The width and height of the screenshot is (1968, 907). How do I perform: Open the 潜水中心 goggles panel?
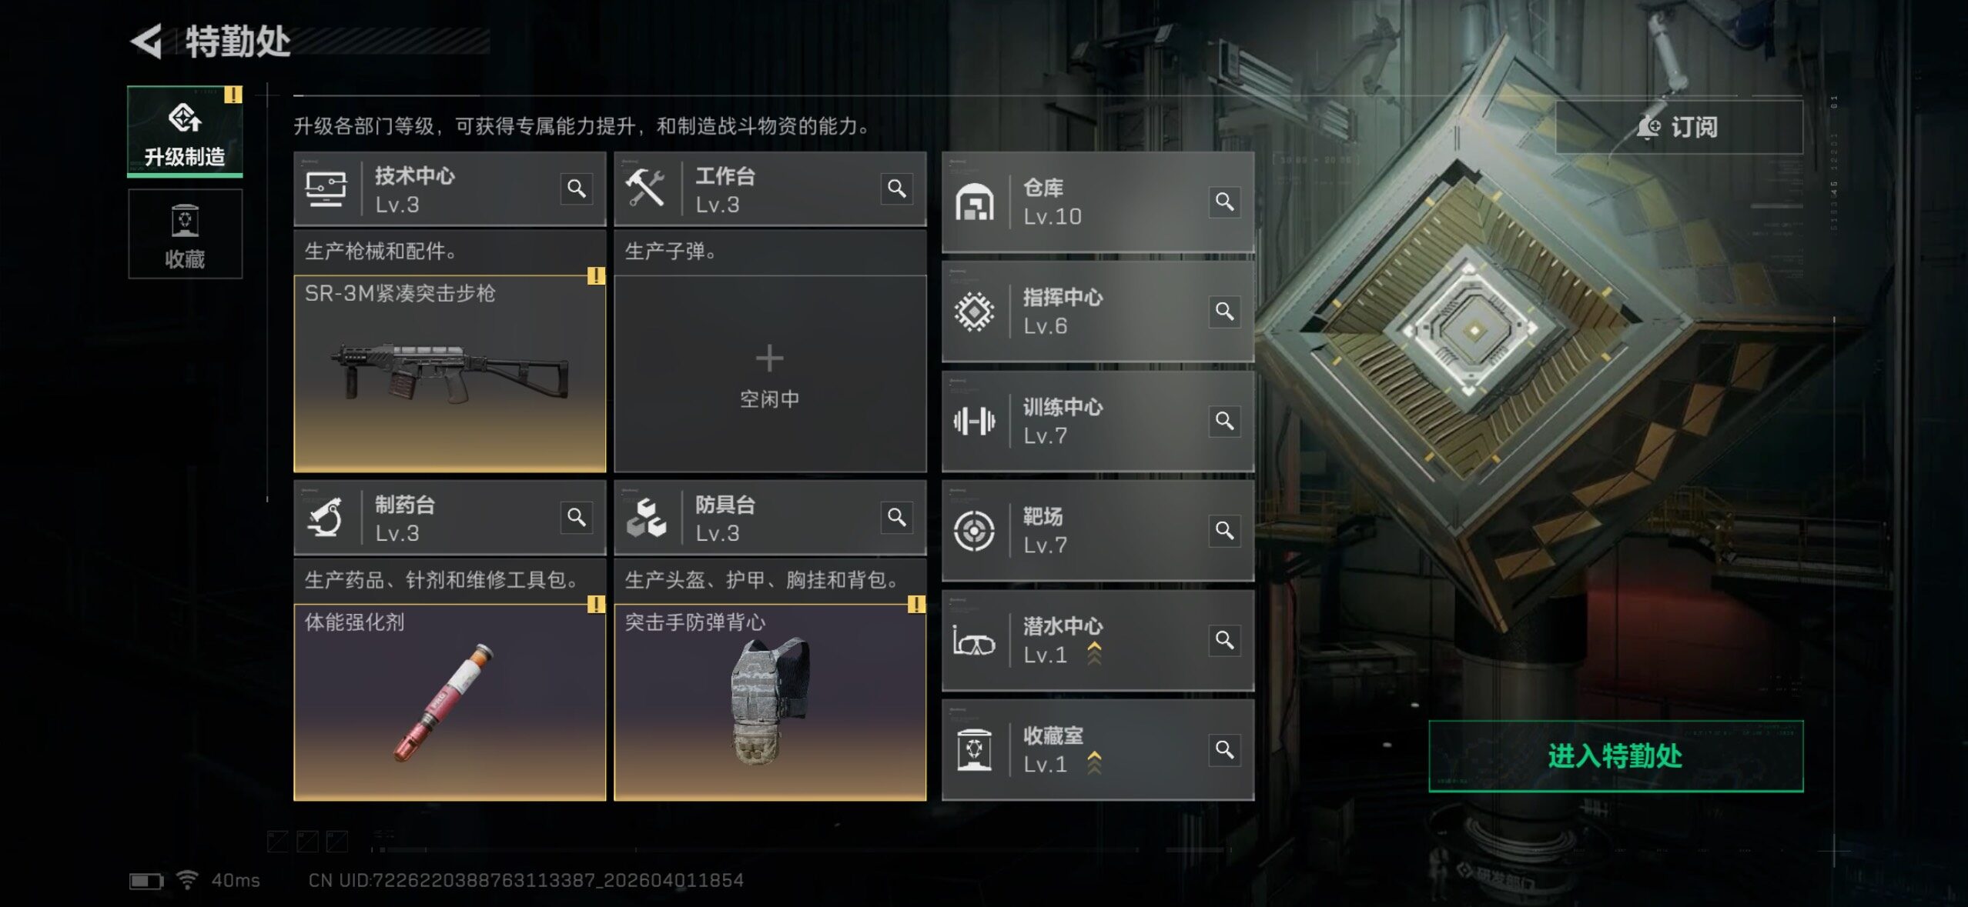tap(1098, 640)
